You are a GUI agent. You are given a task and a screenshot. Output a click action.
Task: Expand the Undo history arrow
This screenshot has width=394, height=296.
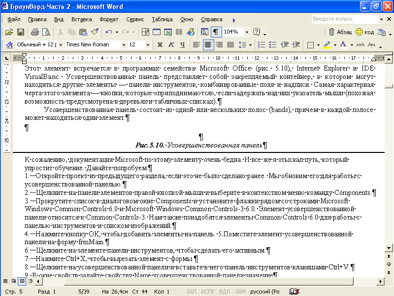point(117,32)
